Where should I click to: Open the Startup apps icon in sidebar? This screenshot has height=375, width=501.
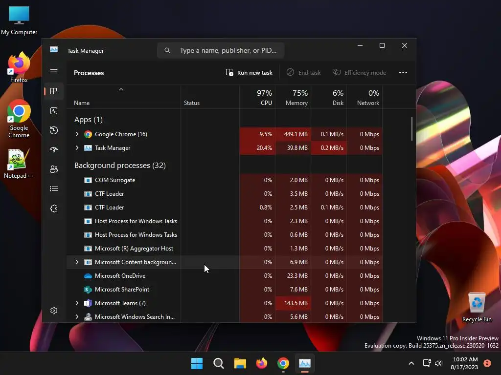click(54, 150)
